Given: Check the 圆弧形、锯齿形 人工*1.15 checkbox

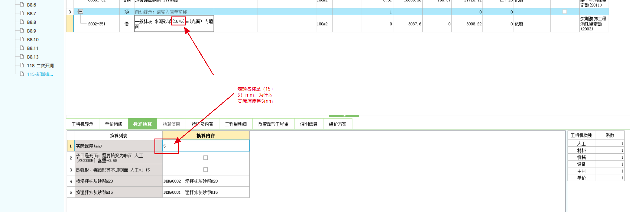Looking at the screenshot, I should tap(206, 169).
